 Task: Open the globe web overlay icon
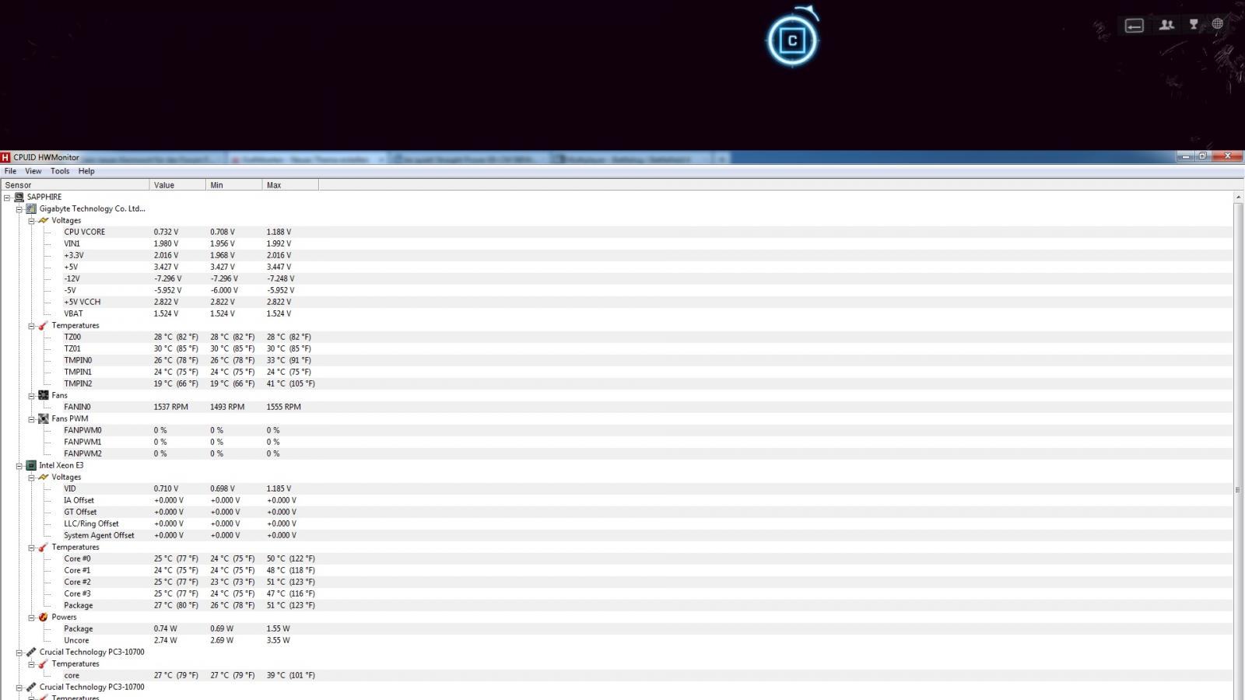pos(1218,24)
